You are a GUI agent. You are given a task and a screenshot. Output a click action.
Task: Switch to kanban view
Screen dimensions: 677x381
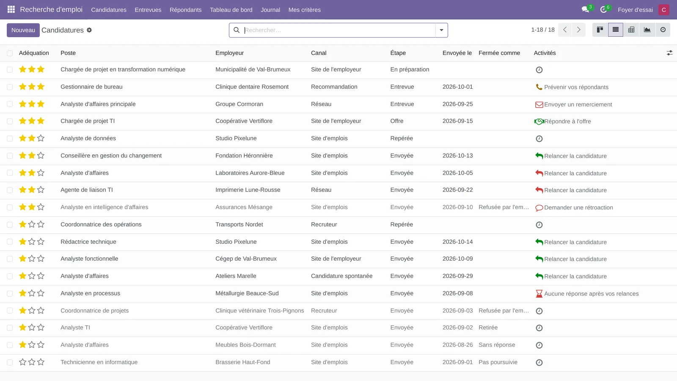[600, 30]
